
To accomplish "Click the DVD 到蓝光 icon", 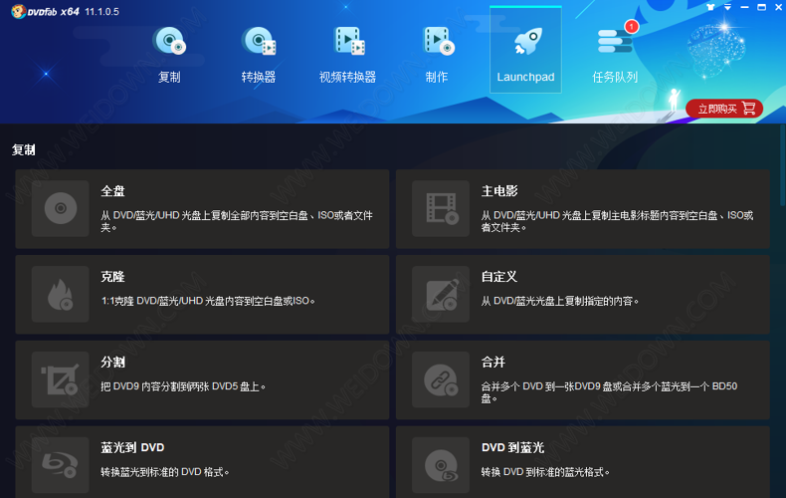I will [442, 463].
